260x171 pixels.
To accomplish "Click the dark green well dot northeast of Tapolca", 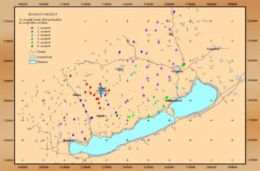I will (x=117, y=115).
